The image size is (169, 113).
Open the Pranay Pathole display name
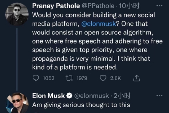56,6
